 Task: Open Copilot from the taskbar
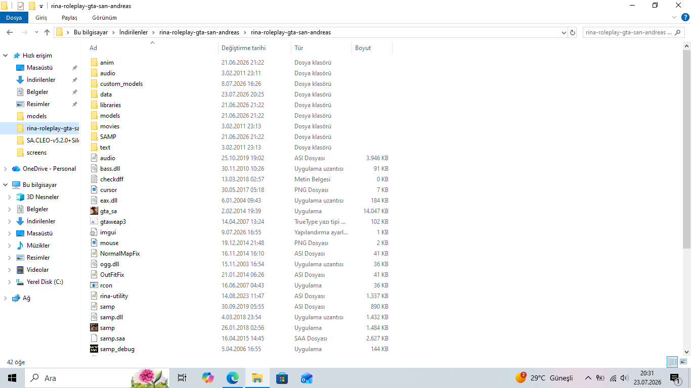point(207,378)
